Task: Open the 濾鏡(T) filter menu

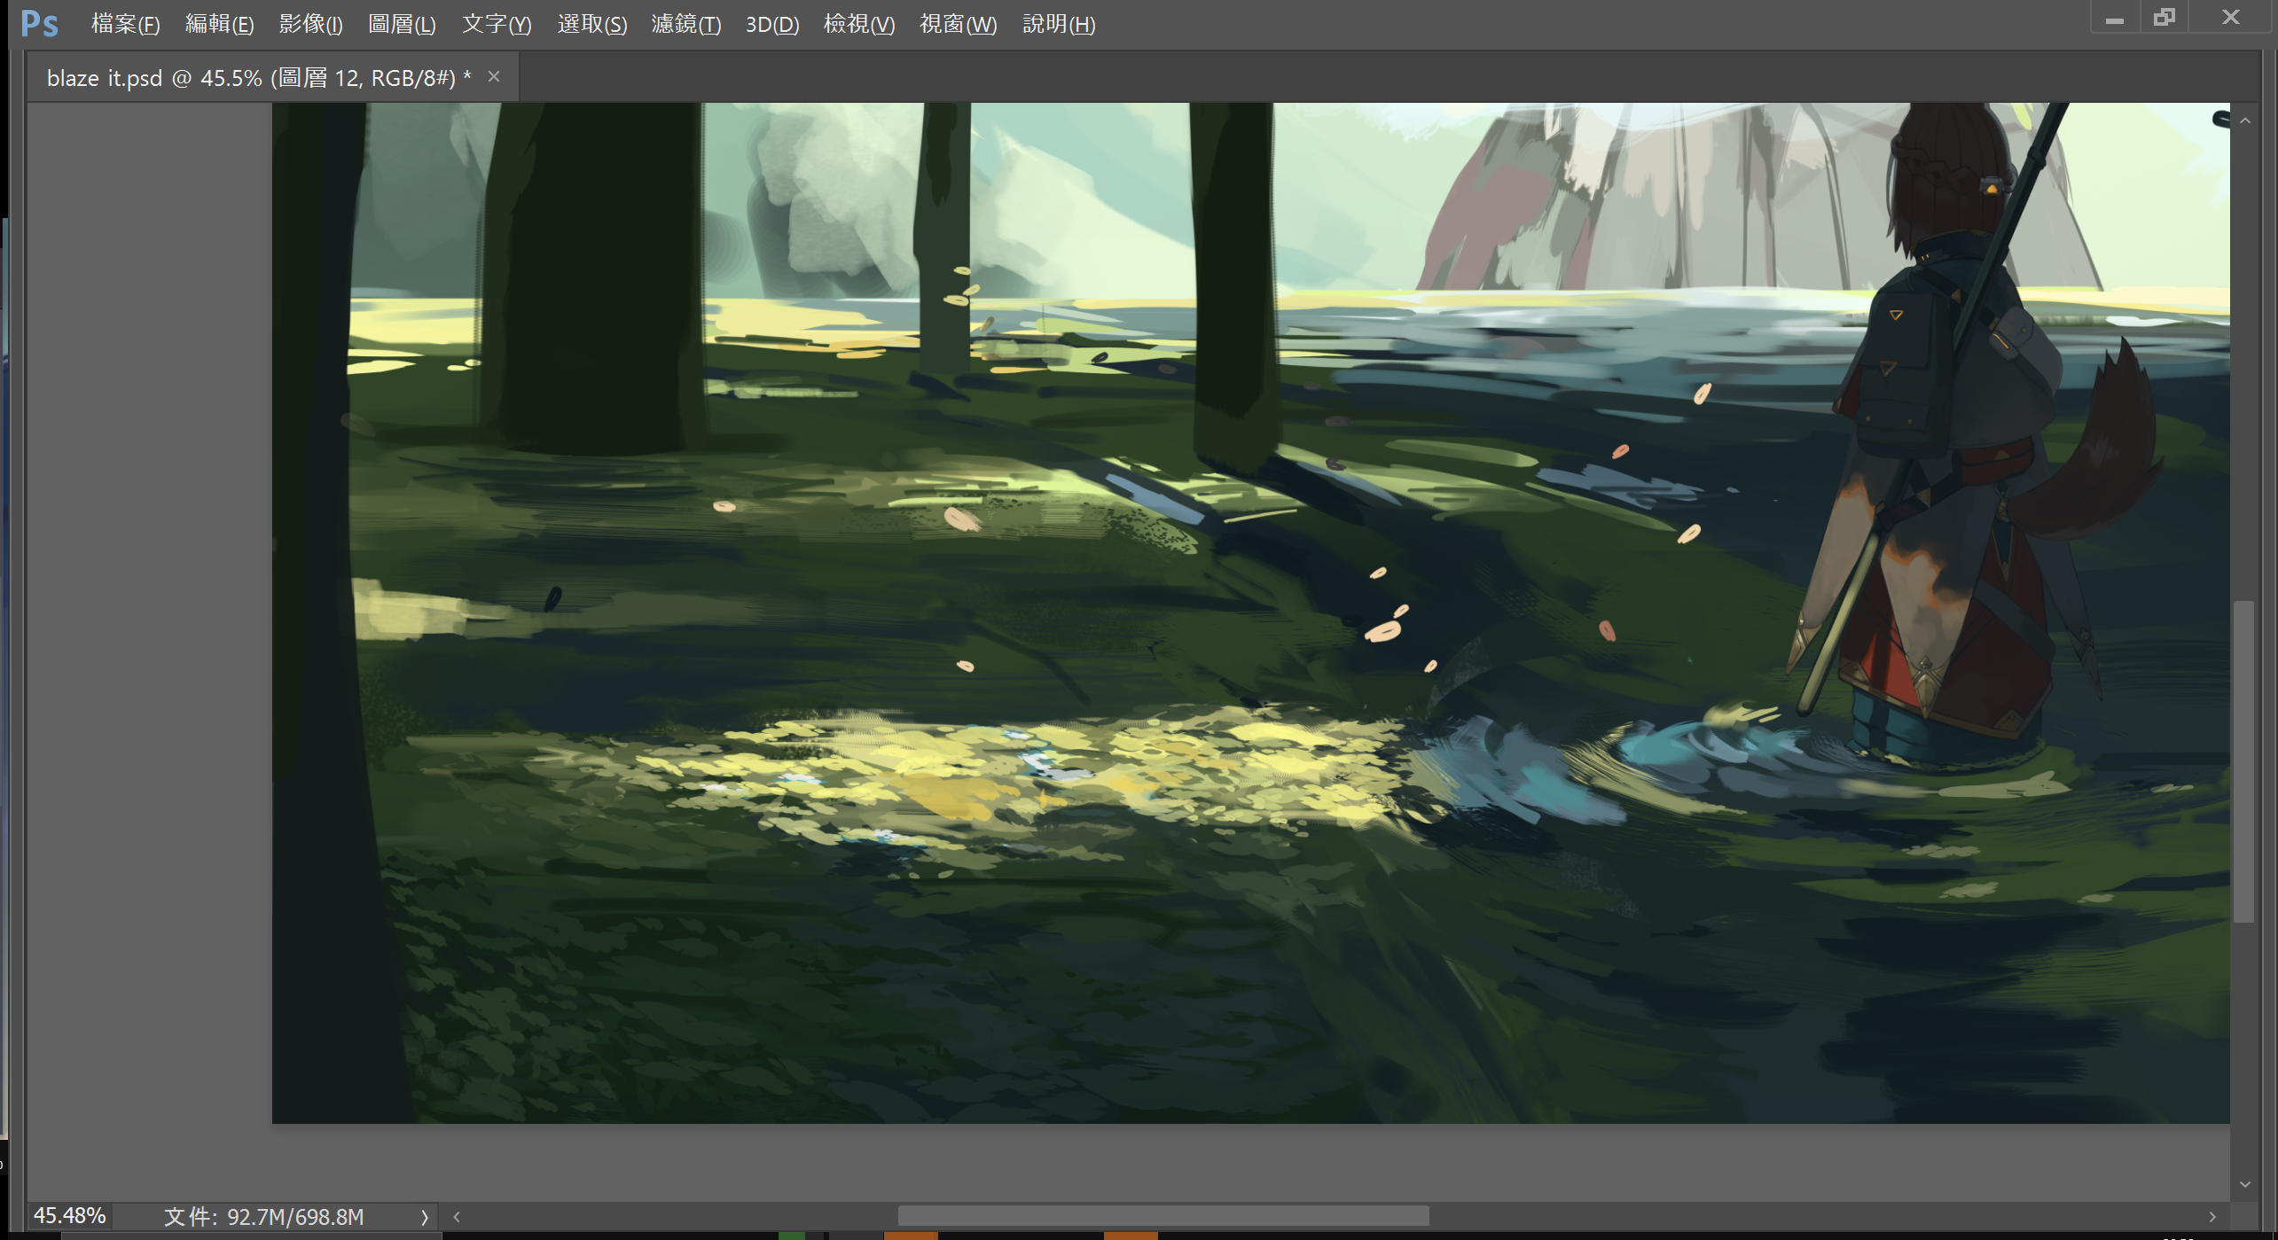Action: [685, 24]
